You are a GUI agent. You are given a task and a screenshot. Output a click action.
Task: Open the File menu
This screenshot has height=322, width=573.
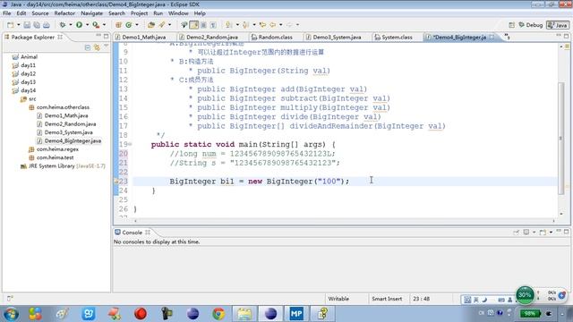(x=6, y=13)
